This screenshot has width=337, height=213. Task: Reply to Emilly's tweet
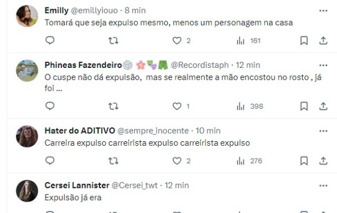click(x=50, y=40)
